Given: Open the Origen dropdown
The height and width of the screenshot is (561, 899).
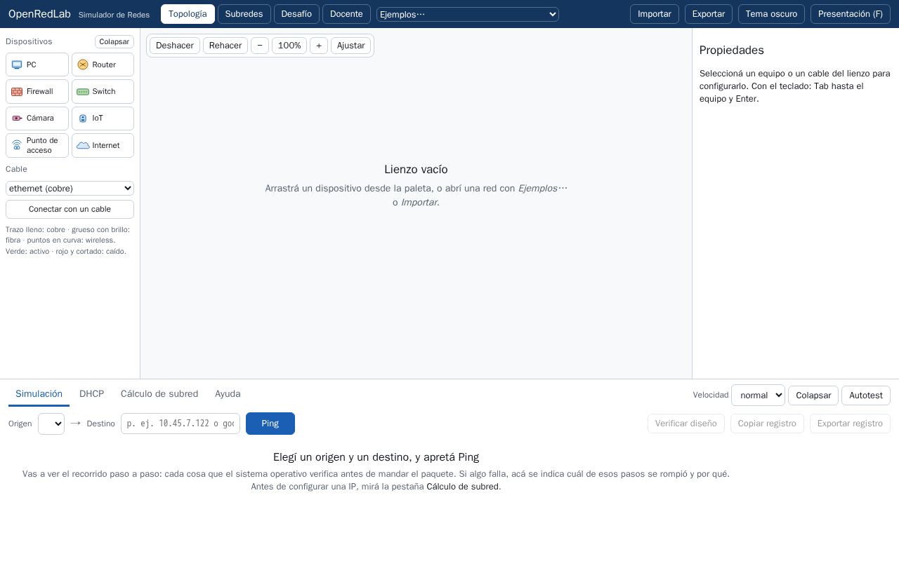Looking at the screenshot, I should [51, 424].
